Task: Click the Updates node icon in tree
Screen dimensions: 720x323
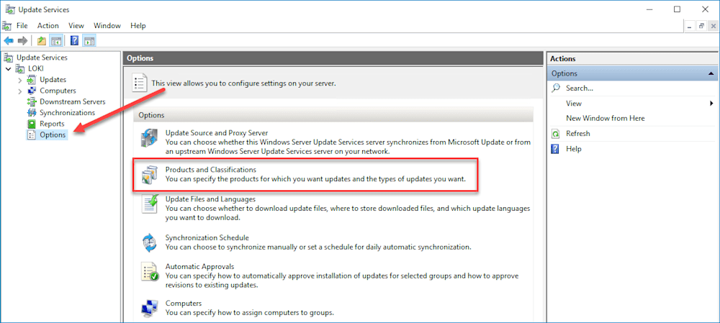Action: click(31, 79)
